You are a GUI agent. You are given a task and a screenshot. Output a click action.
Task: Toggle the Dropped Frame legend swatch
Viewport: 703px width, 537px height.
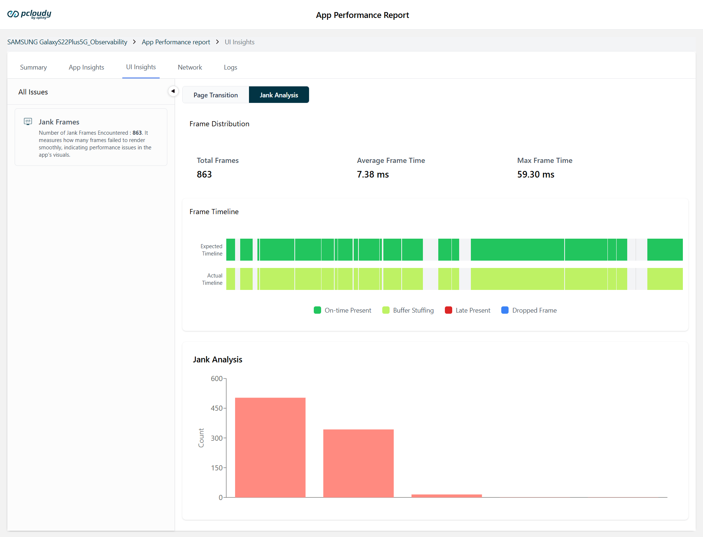pos(505,310)
